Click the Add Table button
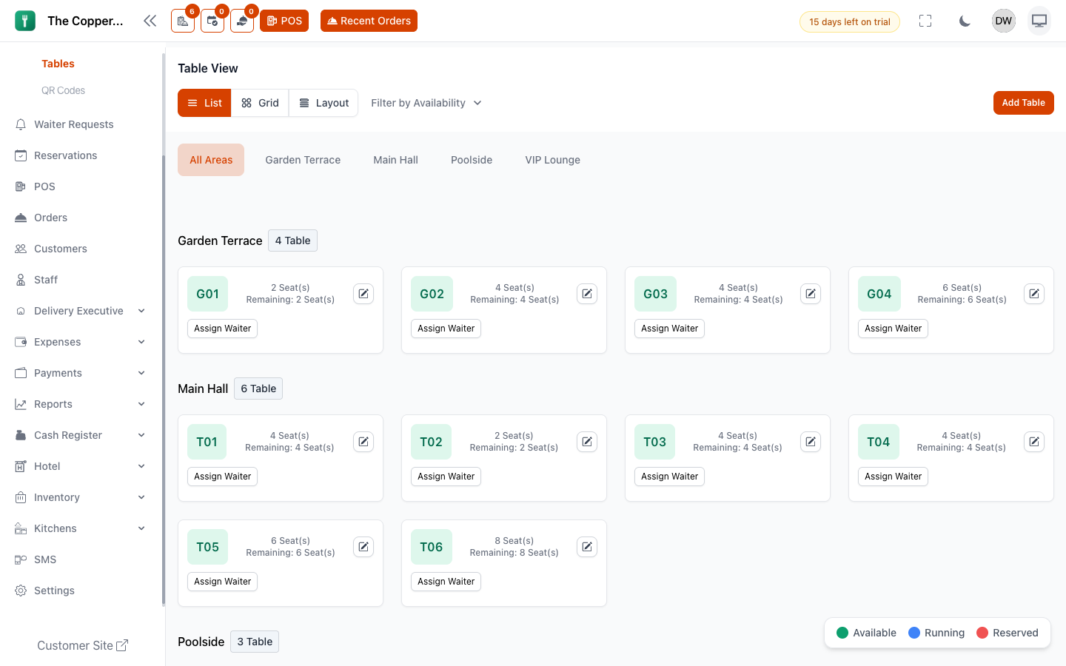Screen dimensions: 1066x666 pyautogui.click(x=1023, y=103)
